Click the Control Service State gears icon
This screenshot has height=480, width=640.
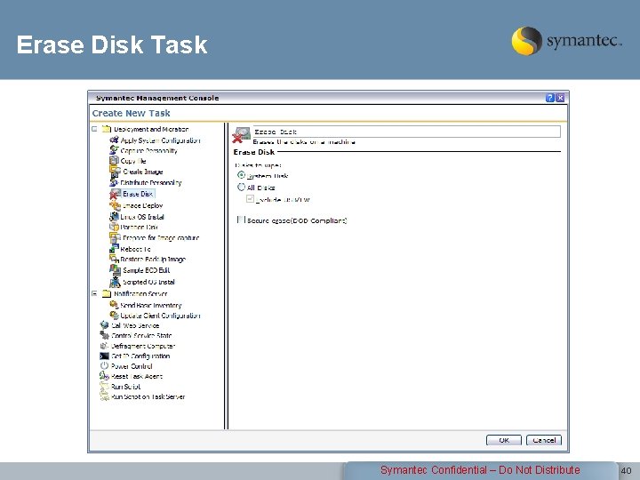click(105, 335)
